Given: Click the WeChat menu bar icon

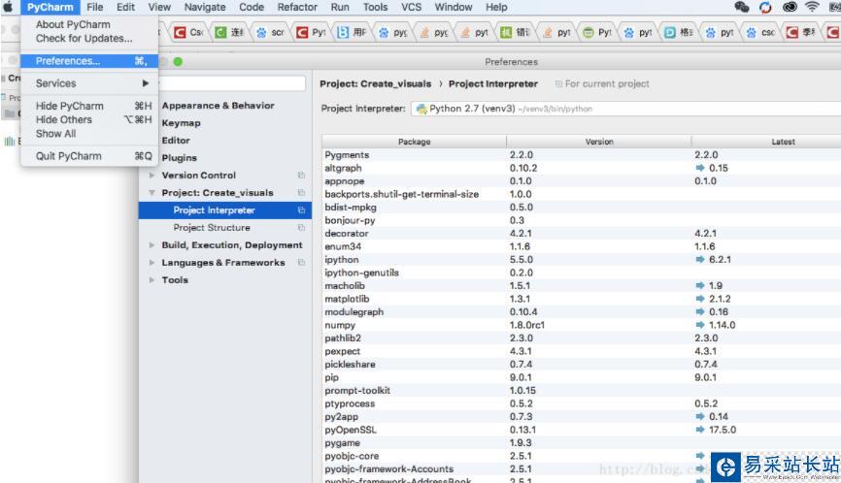Looking at the screenshot, I should pyautogui.click(x=741, y=7).
